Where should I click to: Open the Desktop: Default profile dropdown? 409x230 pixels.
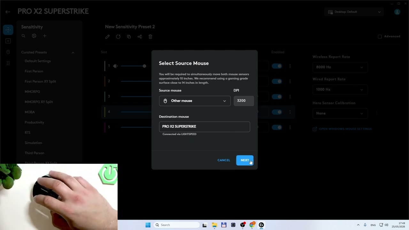[x=354, y=12]
